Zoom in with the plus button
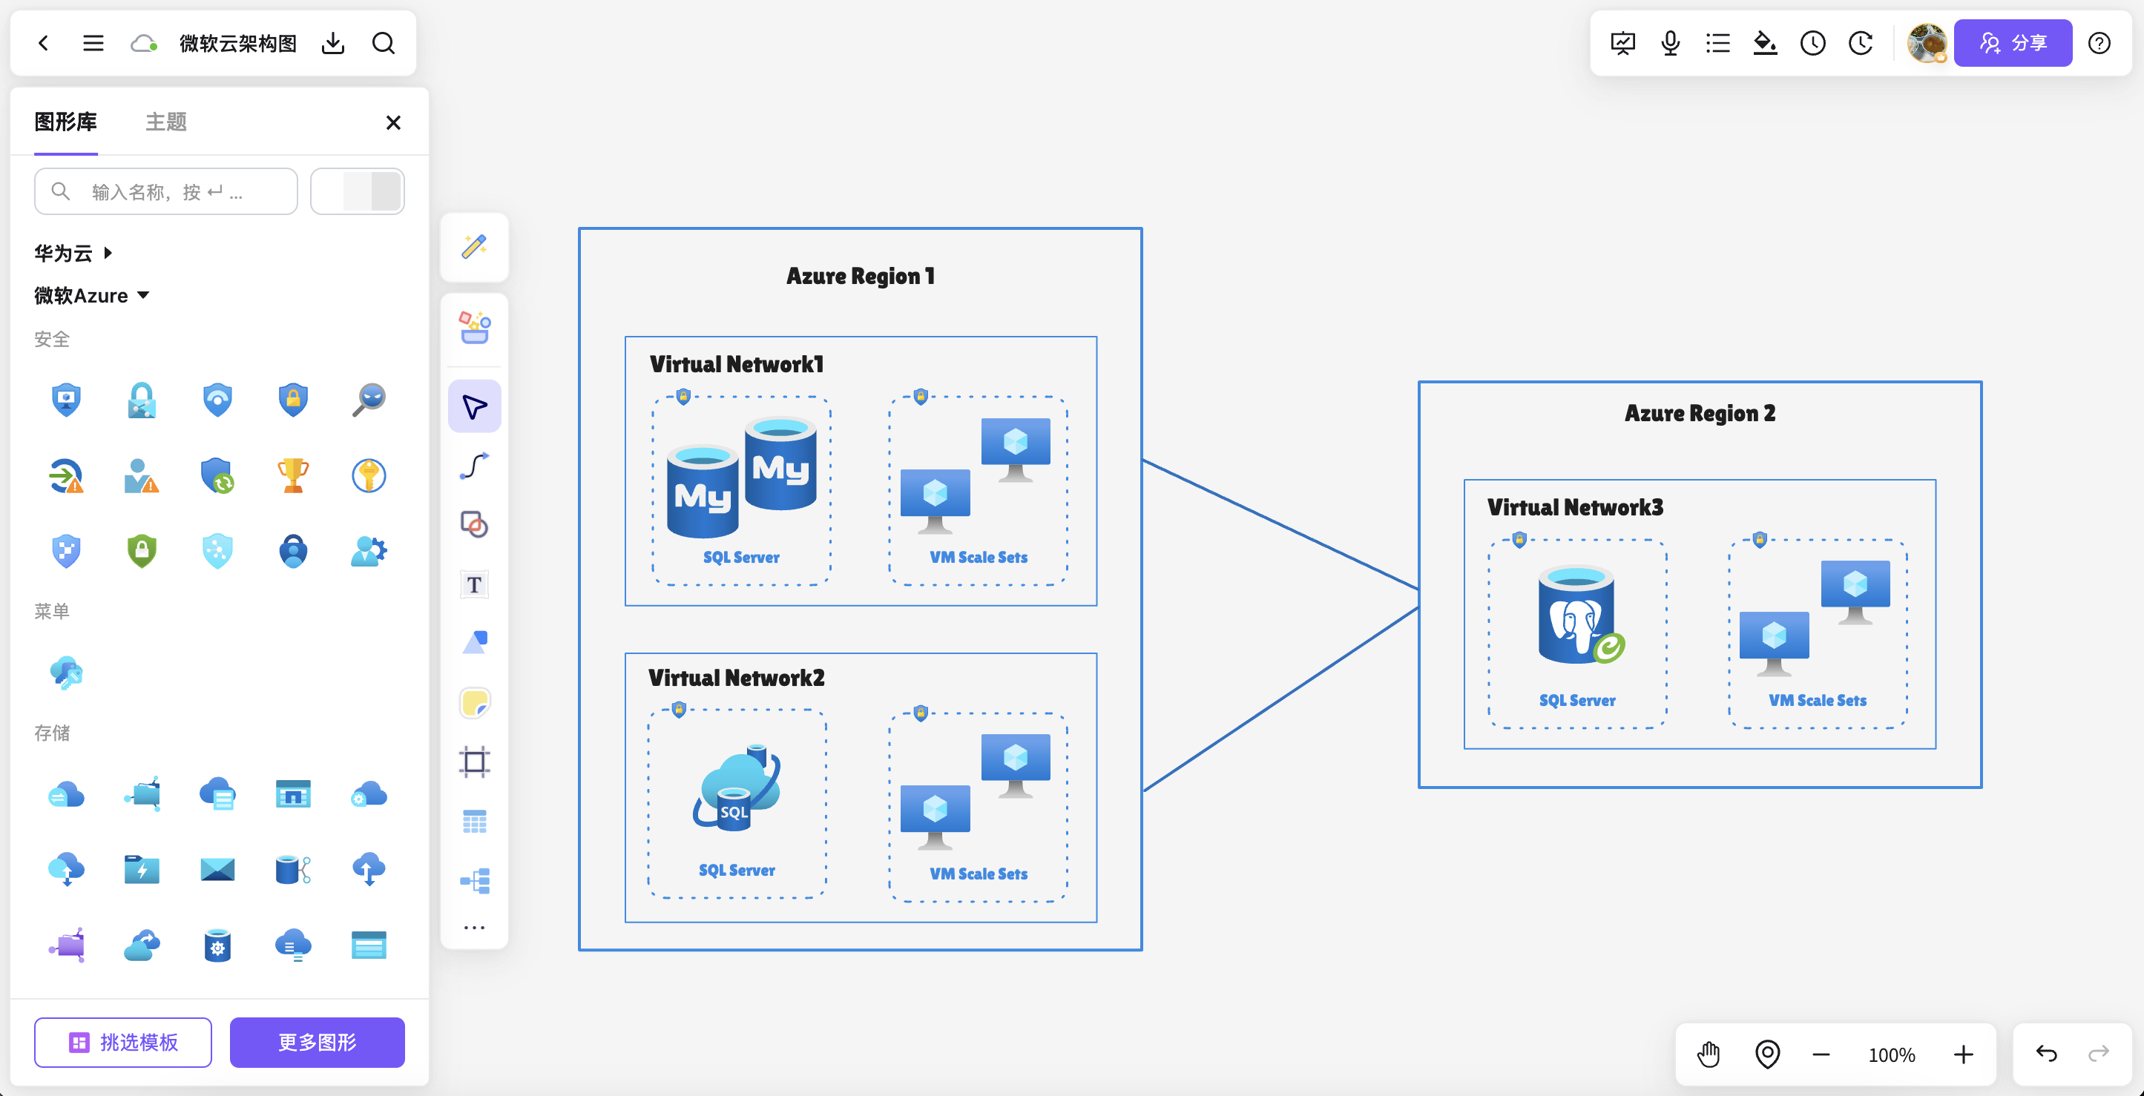This screenshot has width=2144, height=1096. pyautogui.click(x=1964, y=1054)
